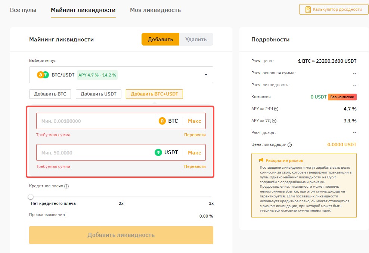369x253 pixels.
Task: Click info icon next to APY за 7Д
Action: [274, 121]
